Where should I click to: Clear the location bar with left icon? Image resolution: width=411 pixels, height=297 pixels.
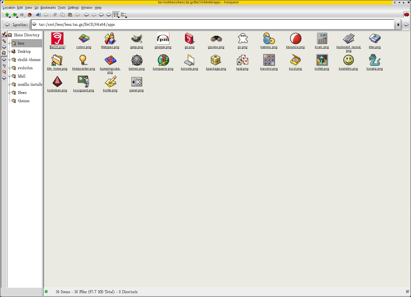[7, 25]
